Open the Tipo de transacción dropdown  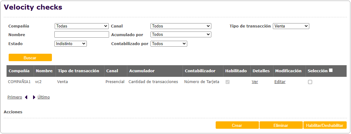pos(291,26)
